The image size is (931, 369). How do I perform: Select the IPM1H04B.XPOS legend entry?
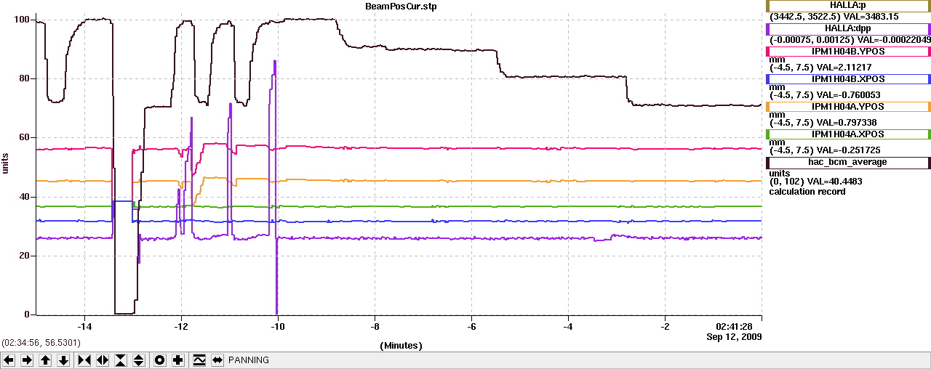pos(849,79)
